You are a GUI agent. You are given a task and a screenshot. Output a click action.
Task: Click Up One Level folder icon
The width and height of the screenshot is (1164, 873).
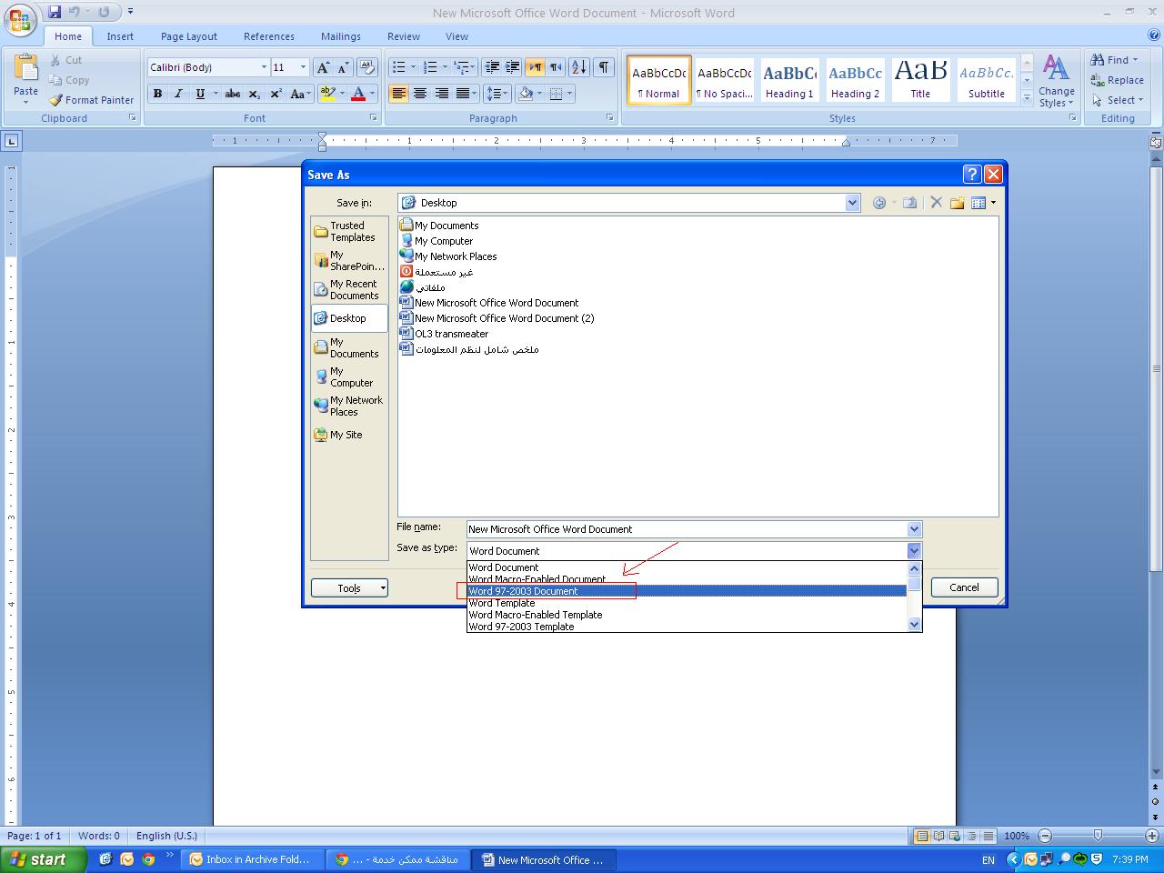909,203
